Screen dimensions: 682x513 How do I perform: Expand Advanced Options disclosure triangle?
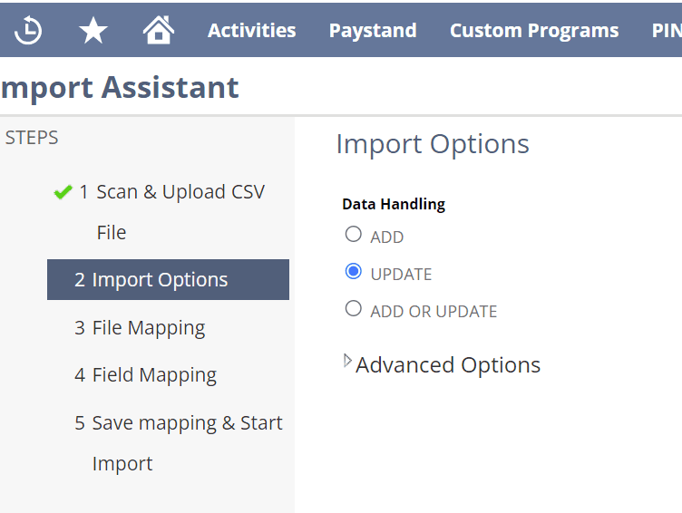pyautogui.click(x=347, y=361)
